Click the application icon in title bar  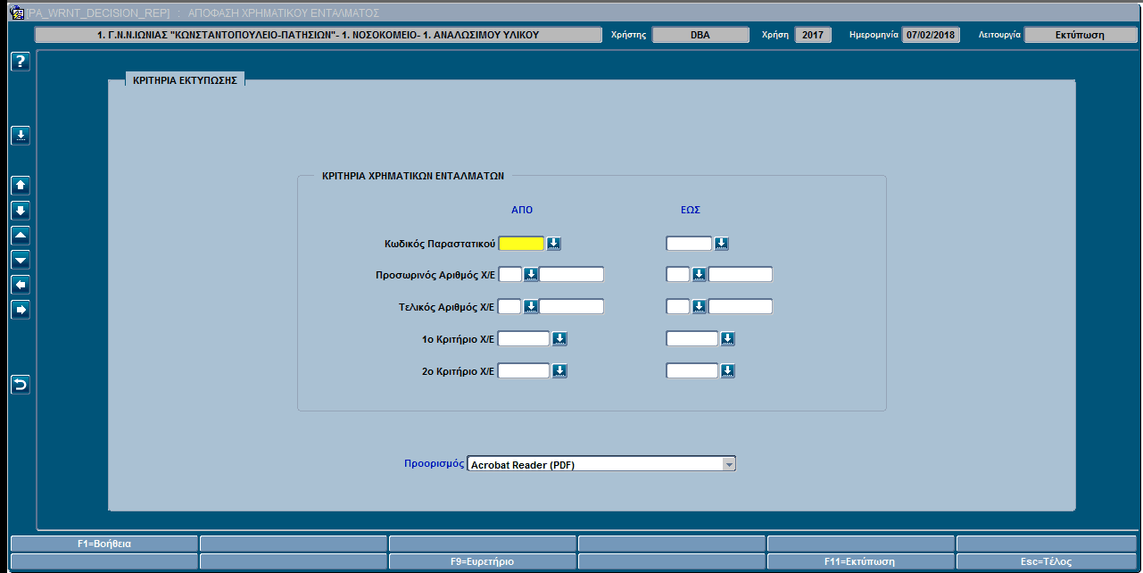coord(16,12)
